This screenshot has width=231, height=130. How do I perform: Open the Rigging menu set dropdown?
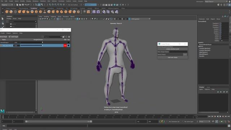pos(7,5)
